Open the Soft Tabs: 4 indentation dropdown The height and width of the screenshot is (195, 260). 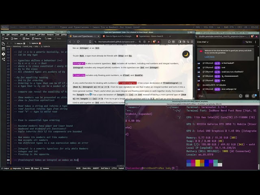[x=105, y=168]
